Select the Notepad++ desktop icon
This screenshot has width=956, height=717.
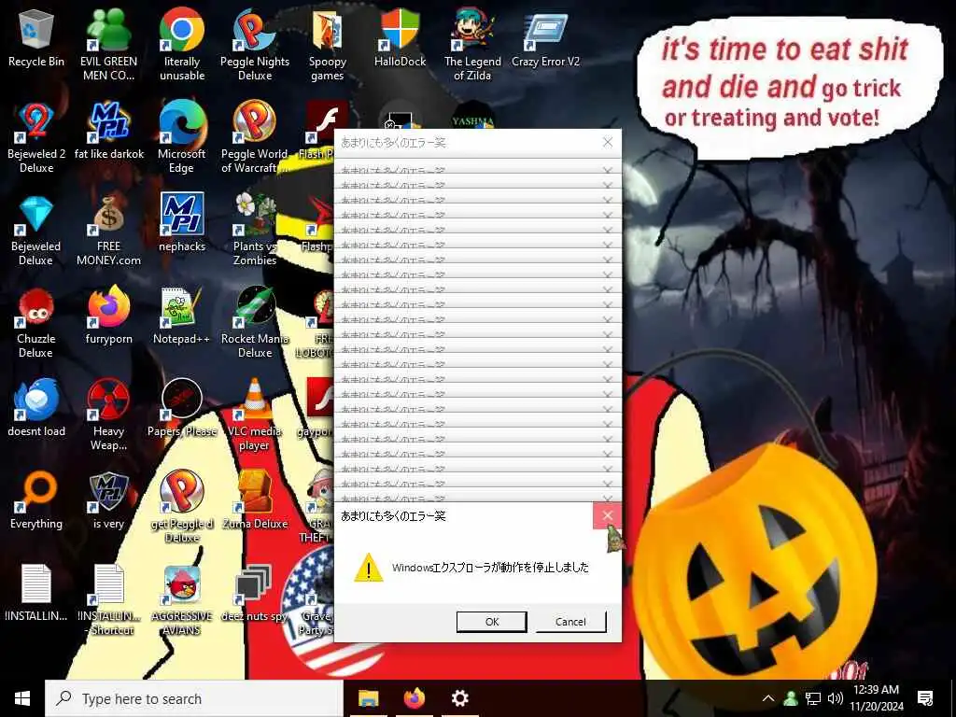[x=182, y=316]
